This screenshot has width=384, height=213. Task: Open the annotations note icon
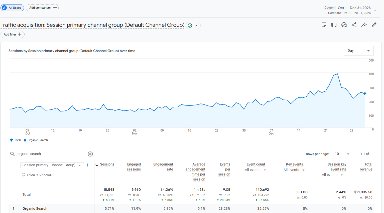click(x=324, y=25)
